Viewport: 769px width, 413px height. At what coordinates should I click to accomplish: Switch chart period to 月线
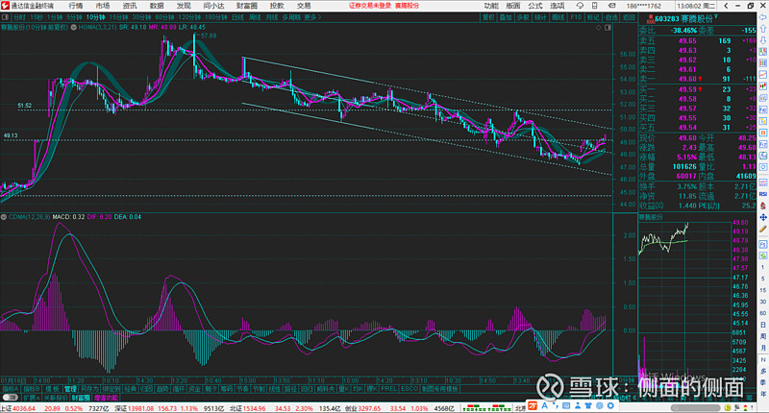[271, 17]
